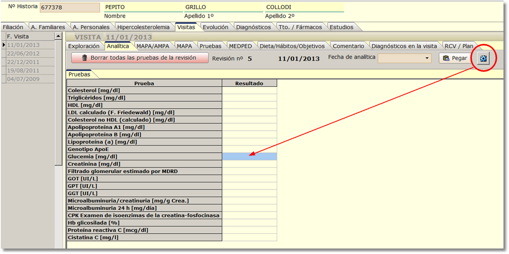
Task: Click the GOT result cell
Action: tap(250, 179)
